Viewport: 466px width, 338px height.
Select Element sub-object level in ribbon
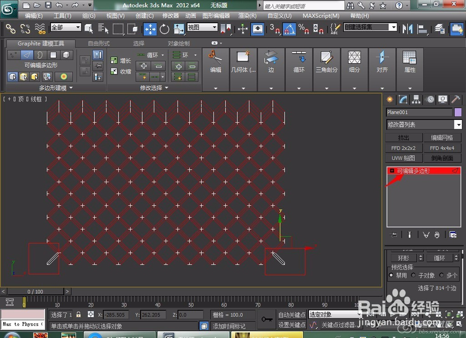tap(66, 55)
